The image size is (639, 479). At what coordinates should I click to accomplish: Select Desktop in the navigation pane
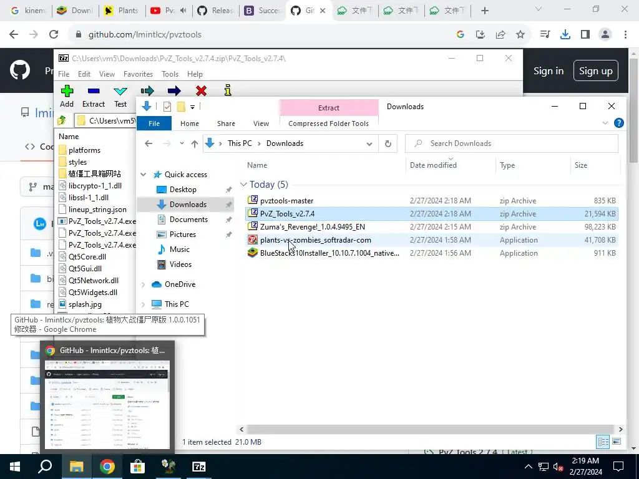pos(183,190)
